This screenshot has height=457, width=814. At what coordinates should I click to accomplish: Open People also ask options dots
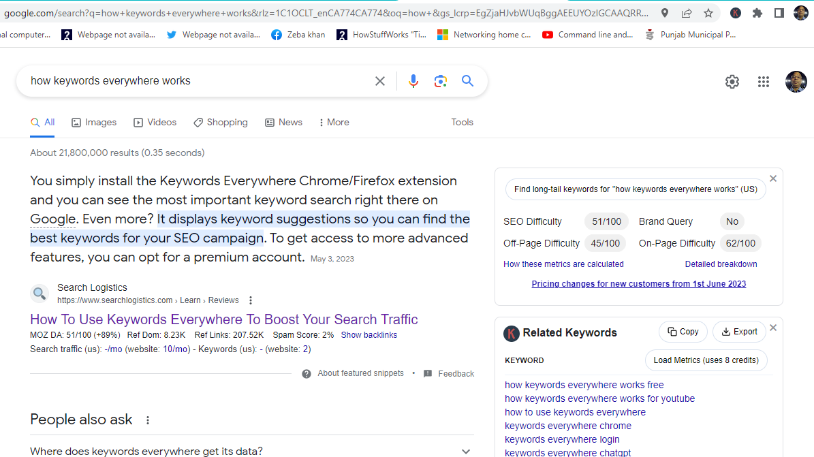[x=148, y=420]
